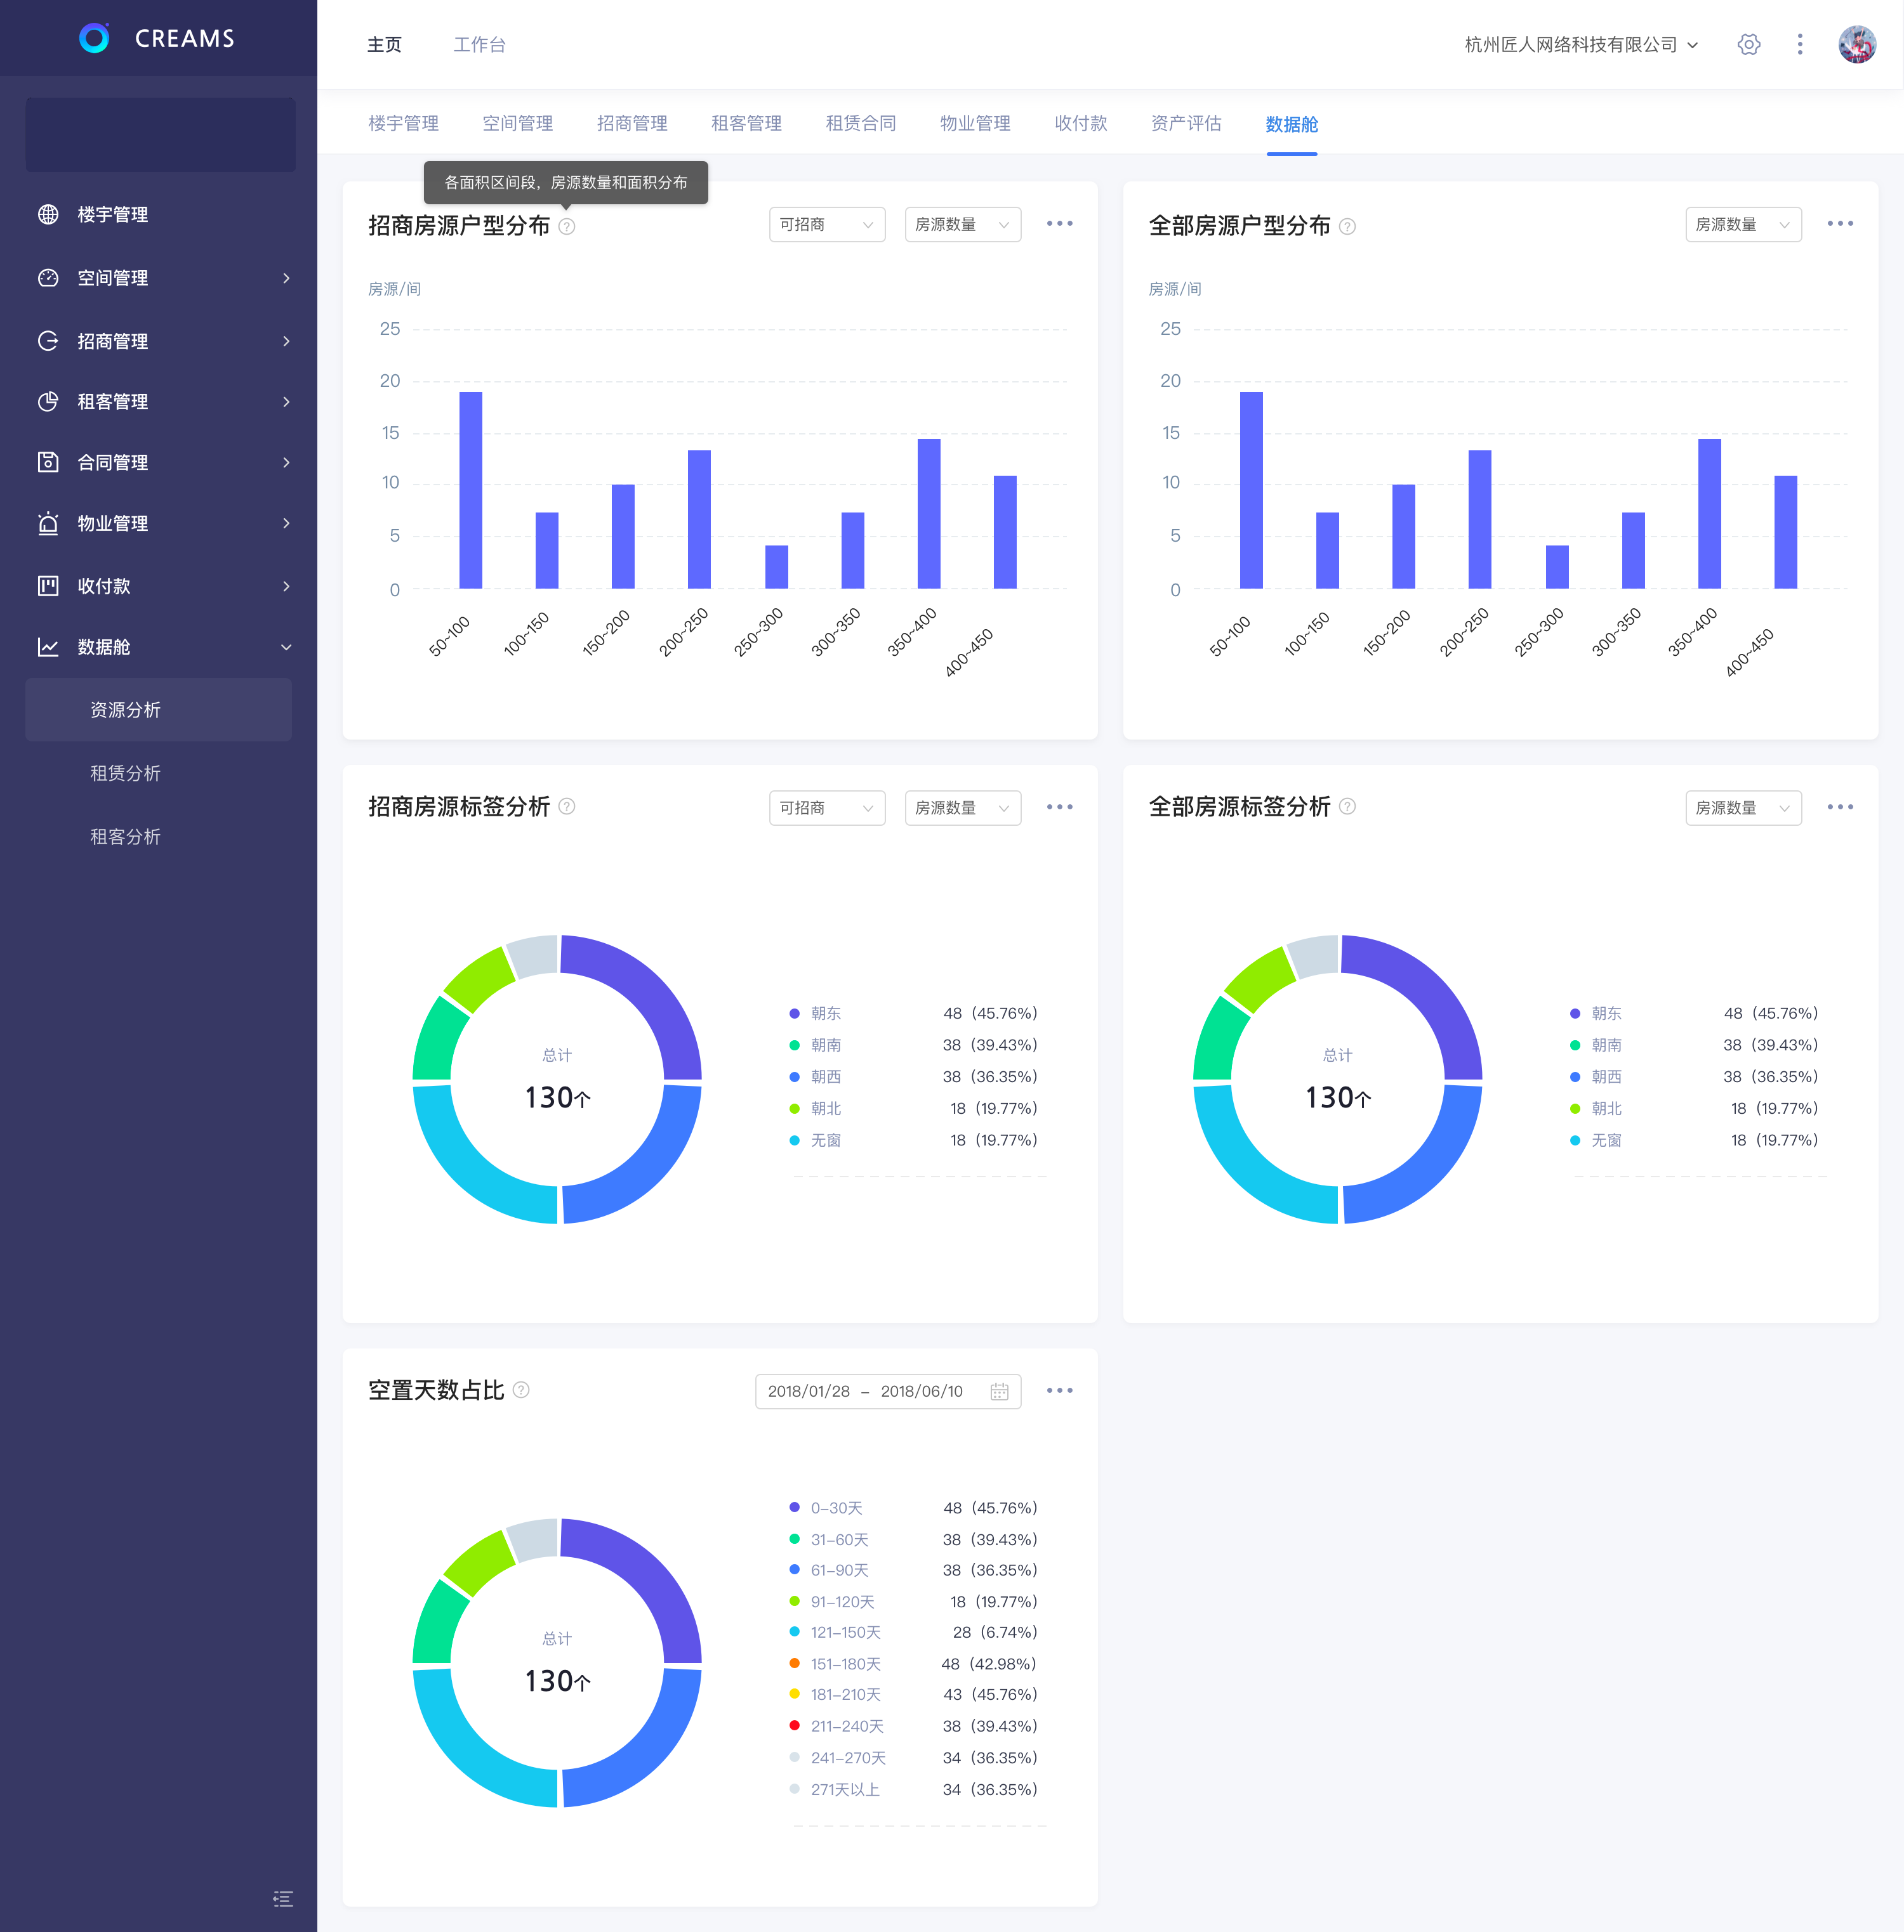Click help icon beside 招商房源户型分布 title

(567, 227)
